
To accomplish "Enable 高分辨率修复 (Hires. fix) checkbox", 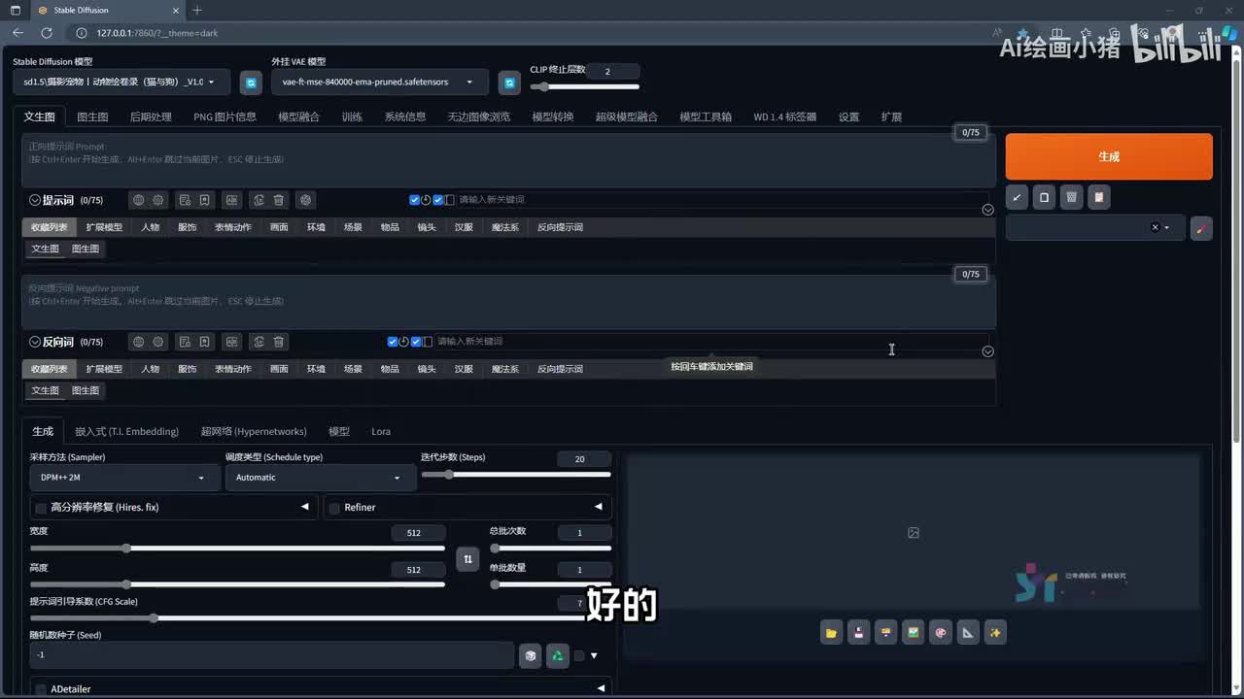I will coord(41,508).
